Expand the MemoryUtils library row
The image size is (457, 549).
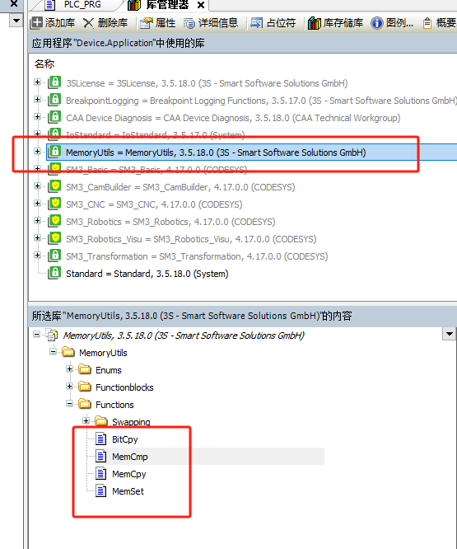[37, 151]
